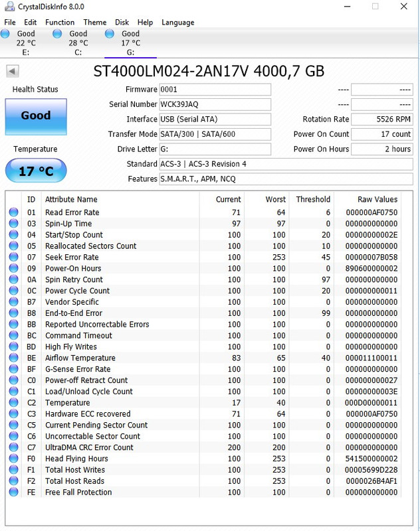Image resolution: width=420 pixels, height=531 pixels.
Task: Click status orb for Power-On Hours row
Action: tap(13, 268)
